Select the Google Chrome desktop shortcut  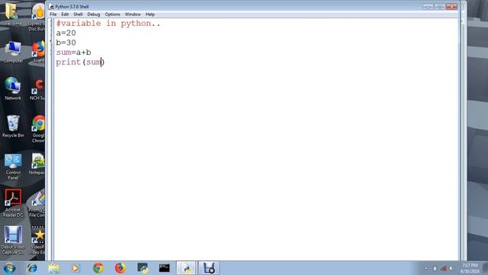pyautogui.click(x=38, y=129)
